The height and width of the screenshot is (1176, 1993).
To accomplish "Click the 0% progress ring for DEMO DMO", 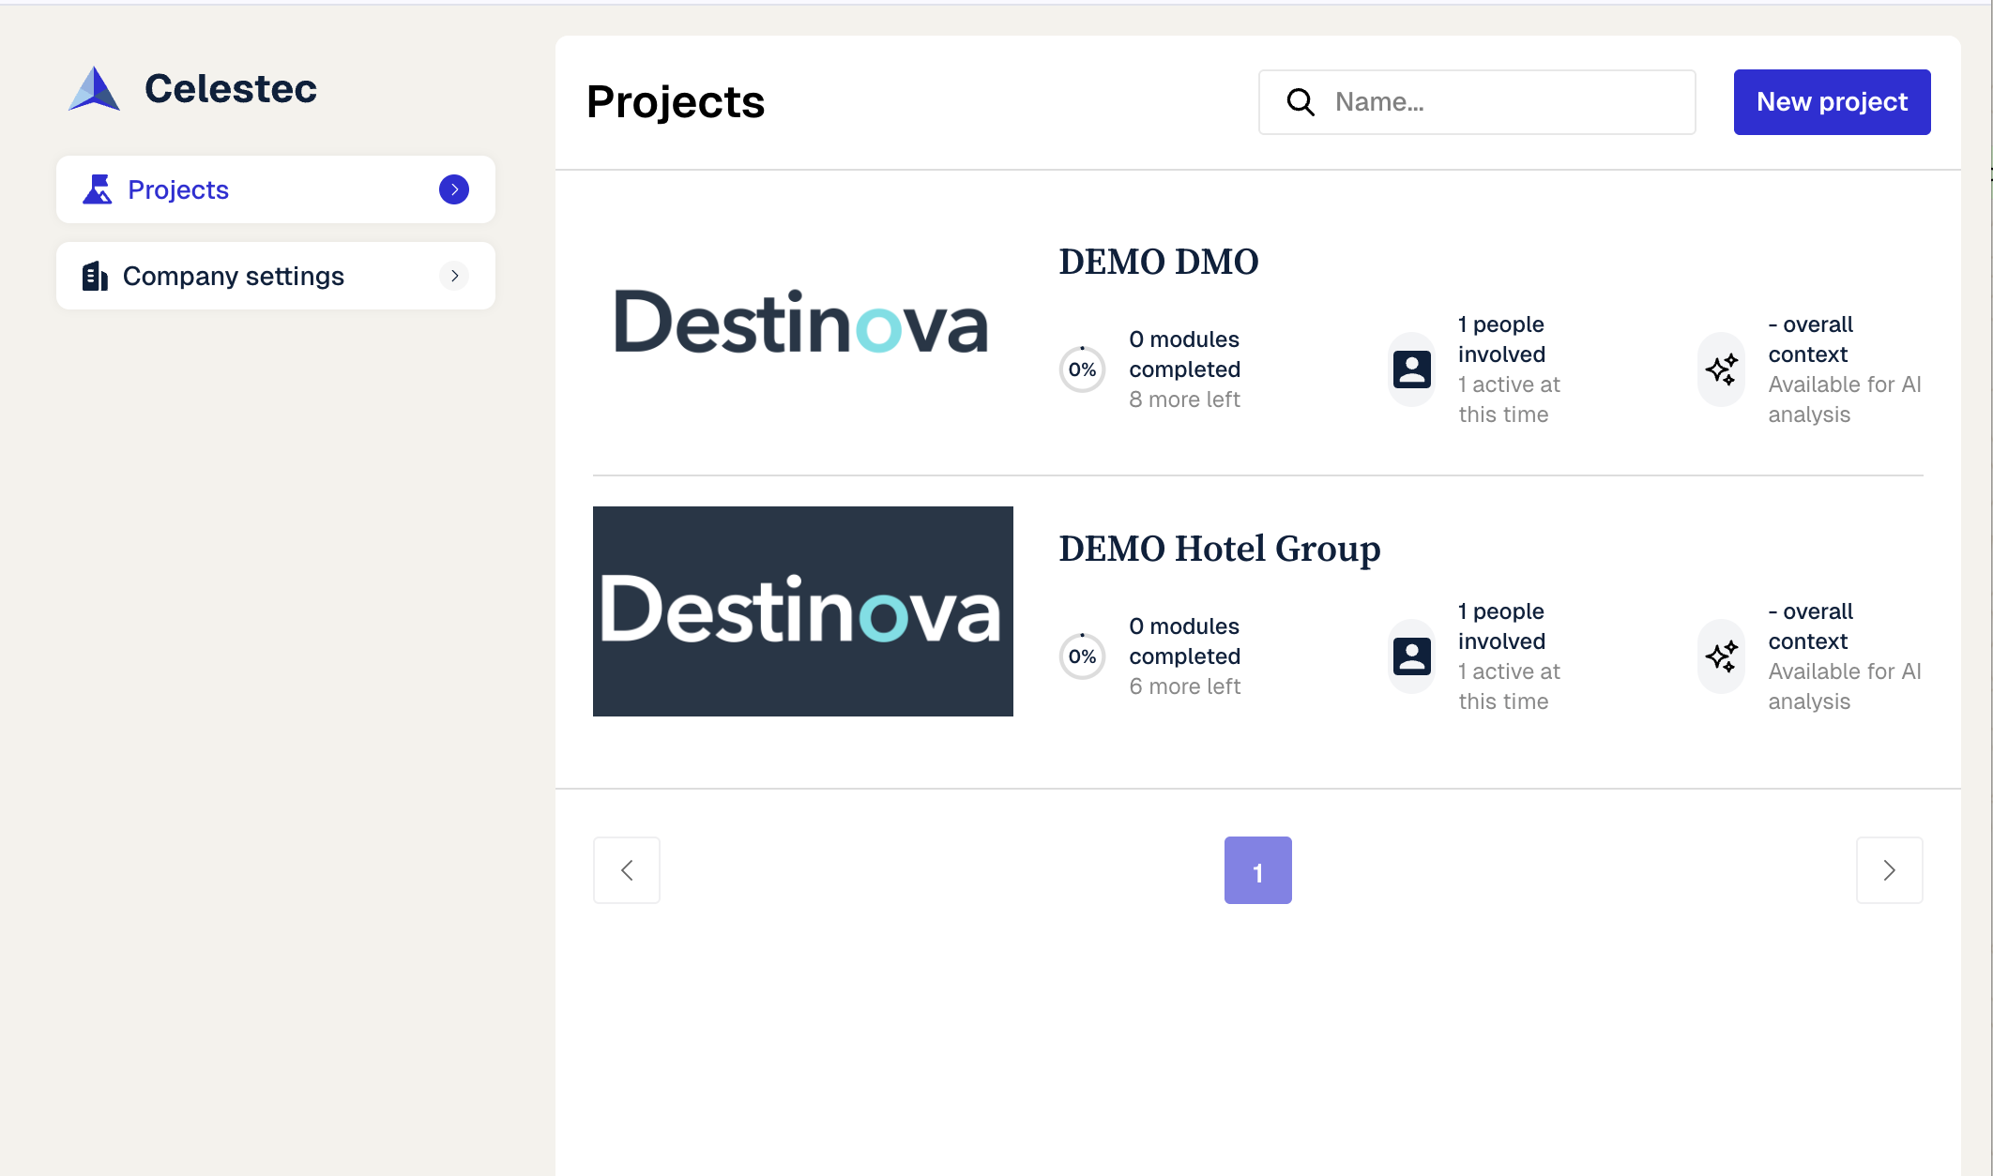I will [x=1082, y=369].
